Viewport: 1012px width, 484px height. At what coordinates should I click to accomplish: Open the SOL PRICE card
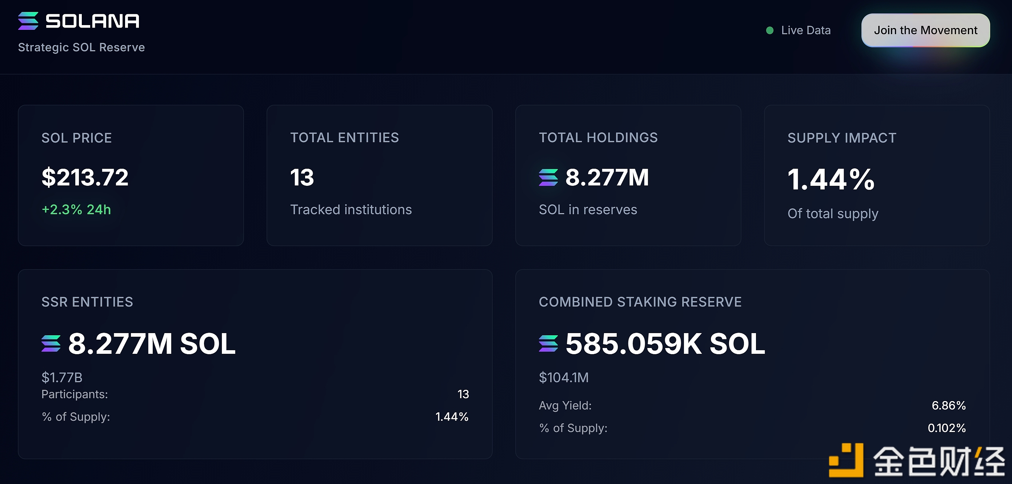point(131,175)
